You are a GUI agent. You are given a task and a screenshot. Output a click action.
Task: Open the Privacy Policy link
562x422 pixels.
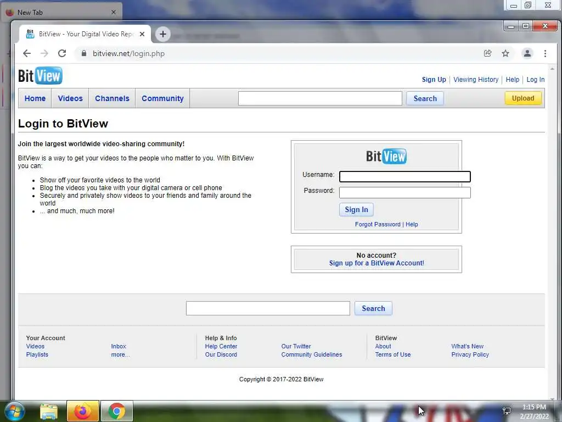pos(470,354)
